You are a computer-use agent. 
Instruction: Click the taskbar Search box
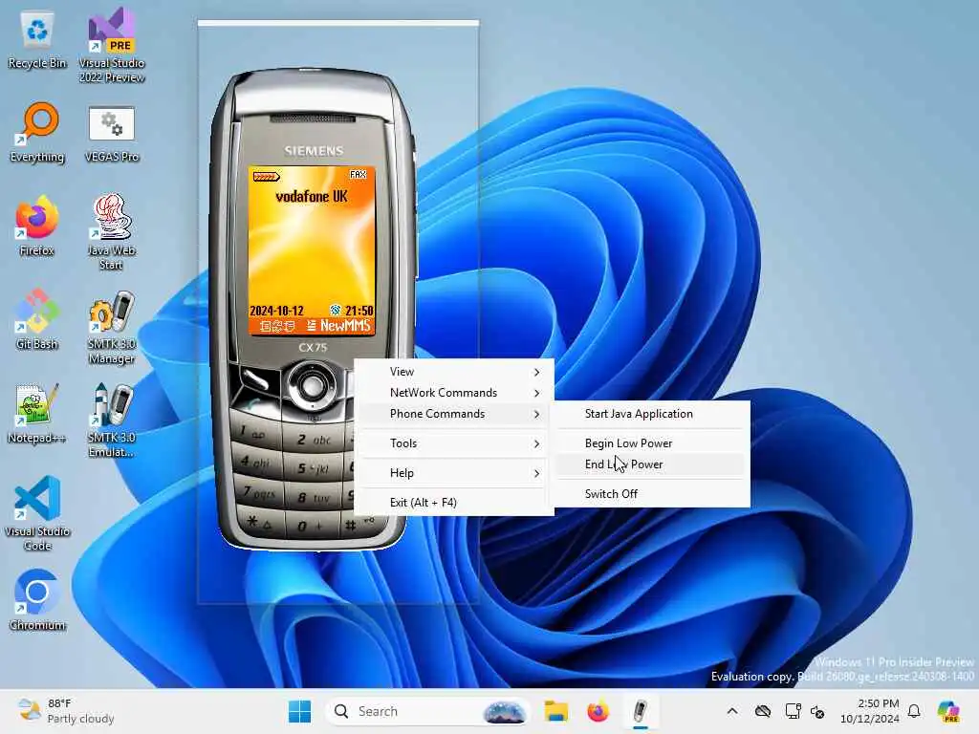(x=427, y=711)
